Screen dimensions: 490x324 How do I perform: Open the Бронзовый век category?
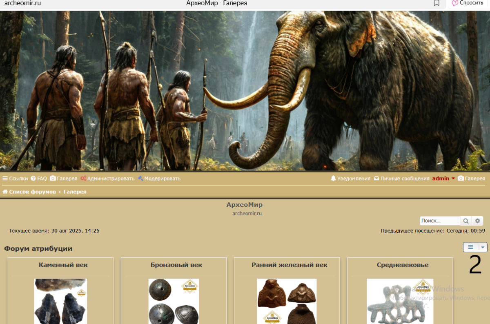[176, 265]
